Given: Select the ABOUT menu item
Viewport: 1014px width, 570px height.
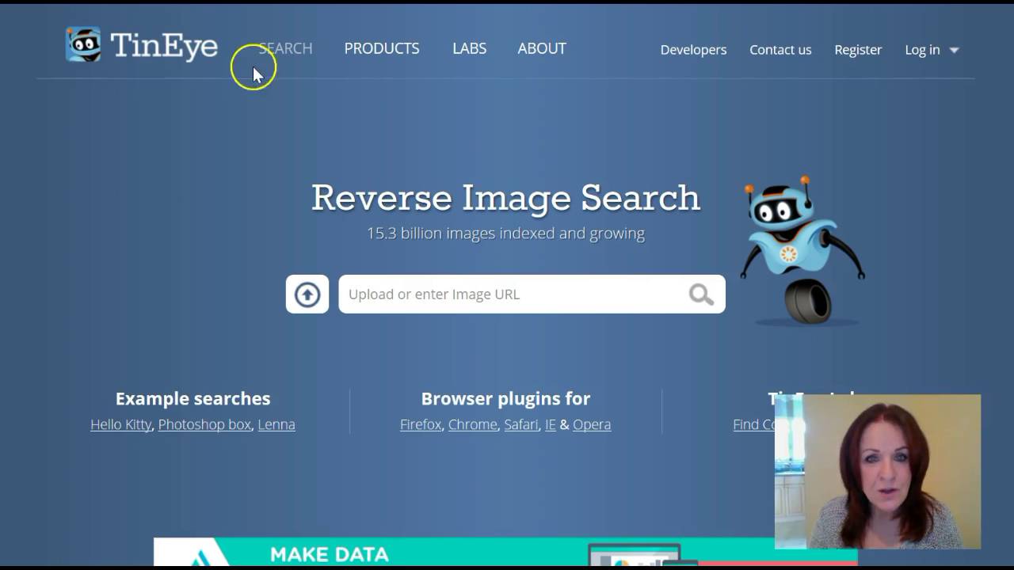Looking at the screenshot, I should 542,48.
